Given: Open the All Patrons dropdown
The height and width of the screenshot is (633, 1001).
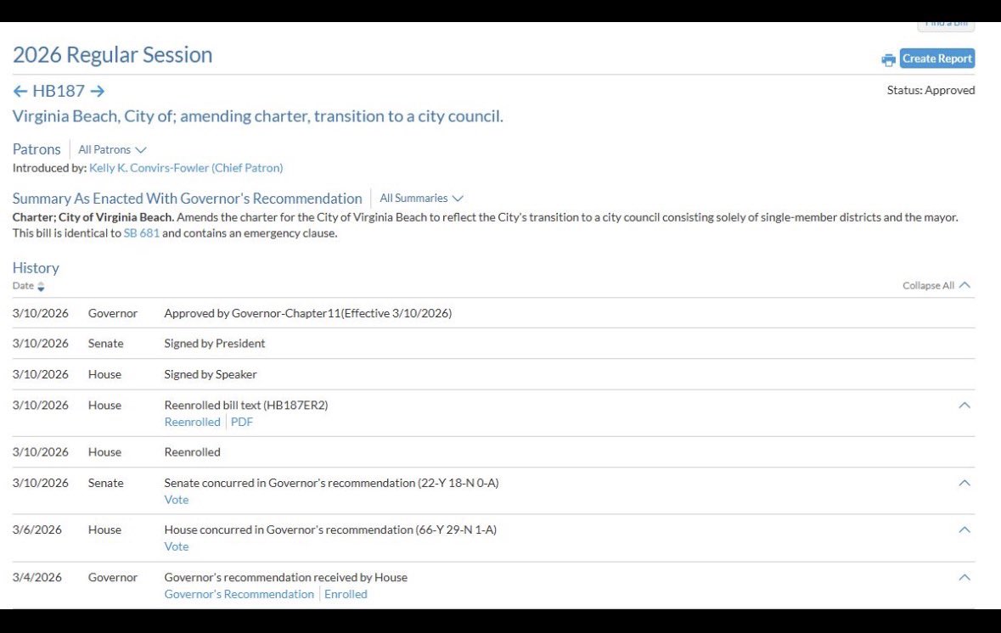Looking at the screenshot, I should coord(112,149).
